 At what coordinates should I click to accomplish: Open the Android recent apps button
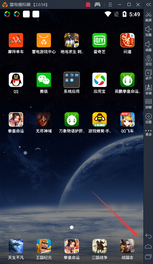click(148, 256)
